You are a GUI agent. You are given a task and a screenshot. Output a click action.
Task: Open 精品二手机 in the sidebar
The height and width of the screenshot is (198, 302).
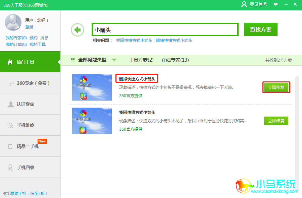(30, 146)
